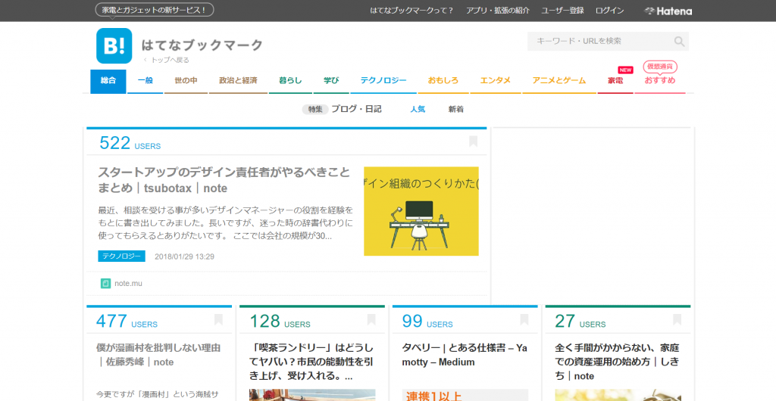Click the search magnifier icon

pos(679,42)
